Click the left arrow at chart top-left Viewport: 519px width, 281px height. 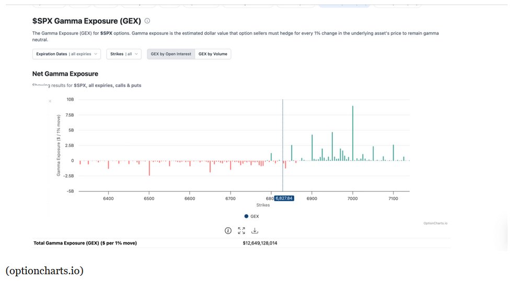pyautogui.click(x=50, y=101)
